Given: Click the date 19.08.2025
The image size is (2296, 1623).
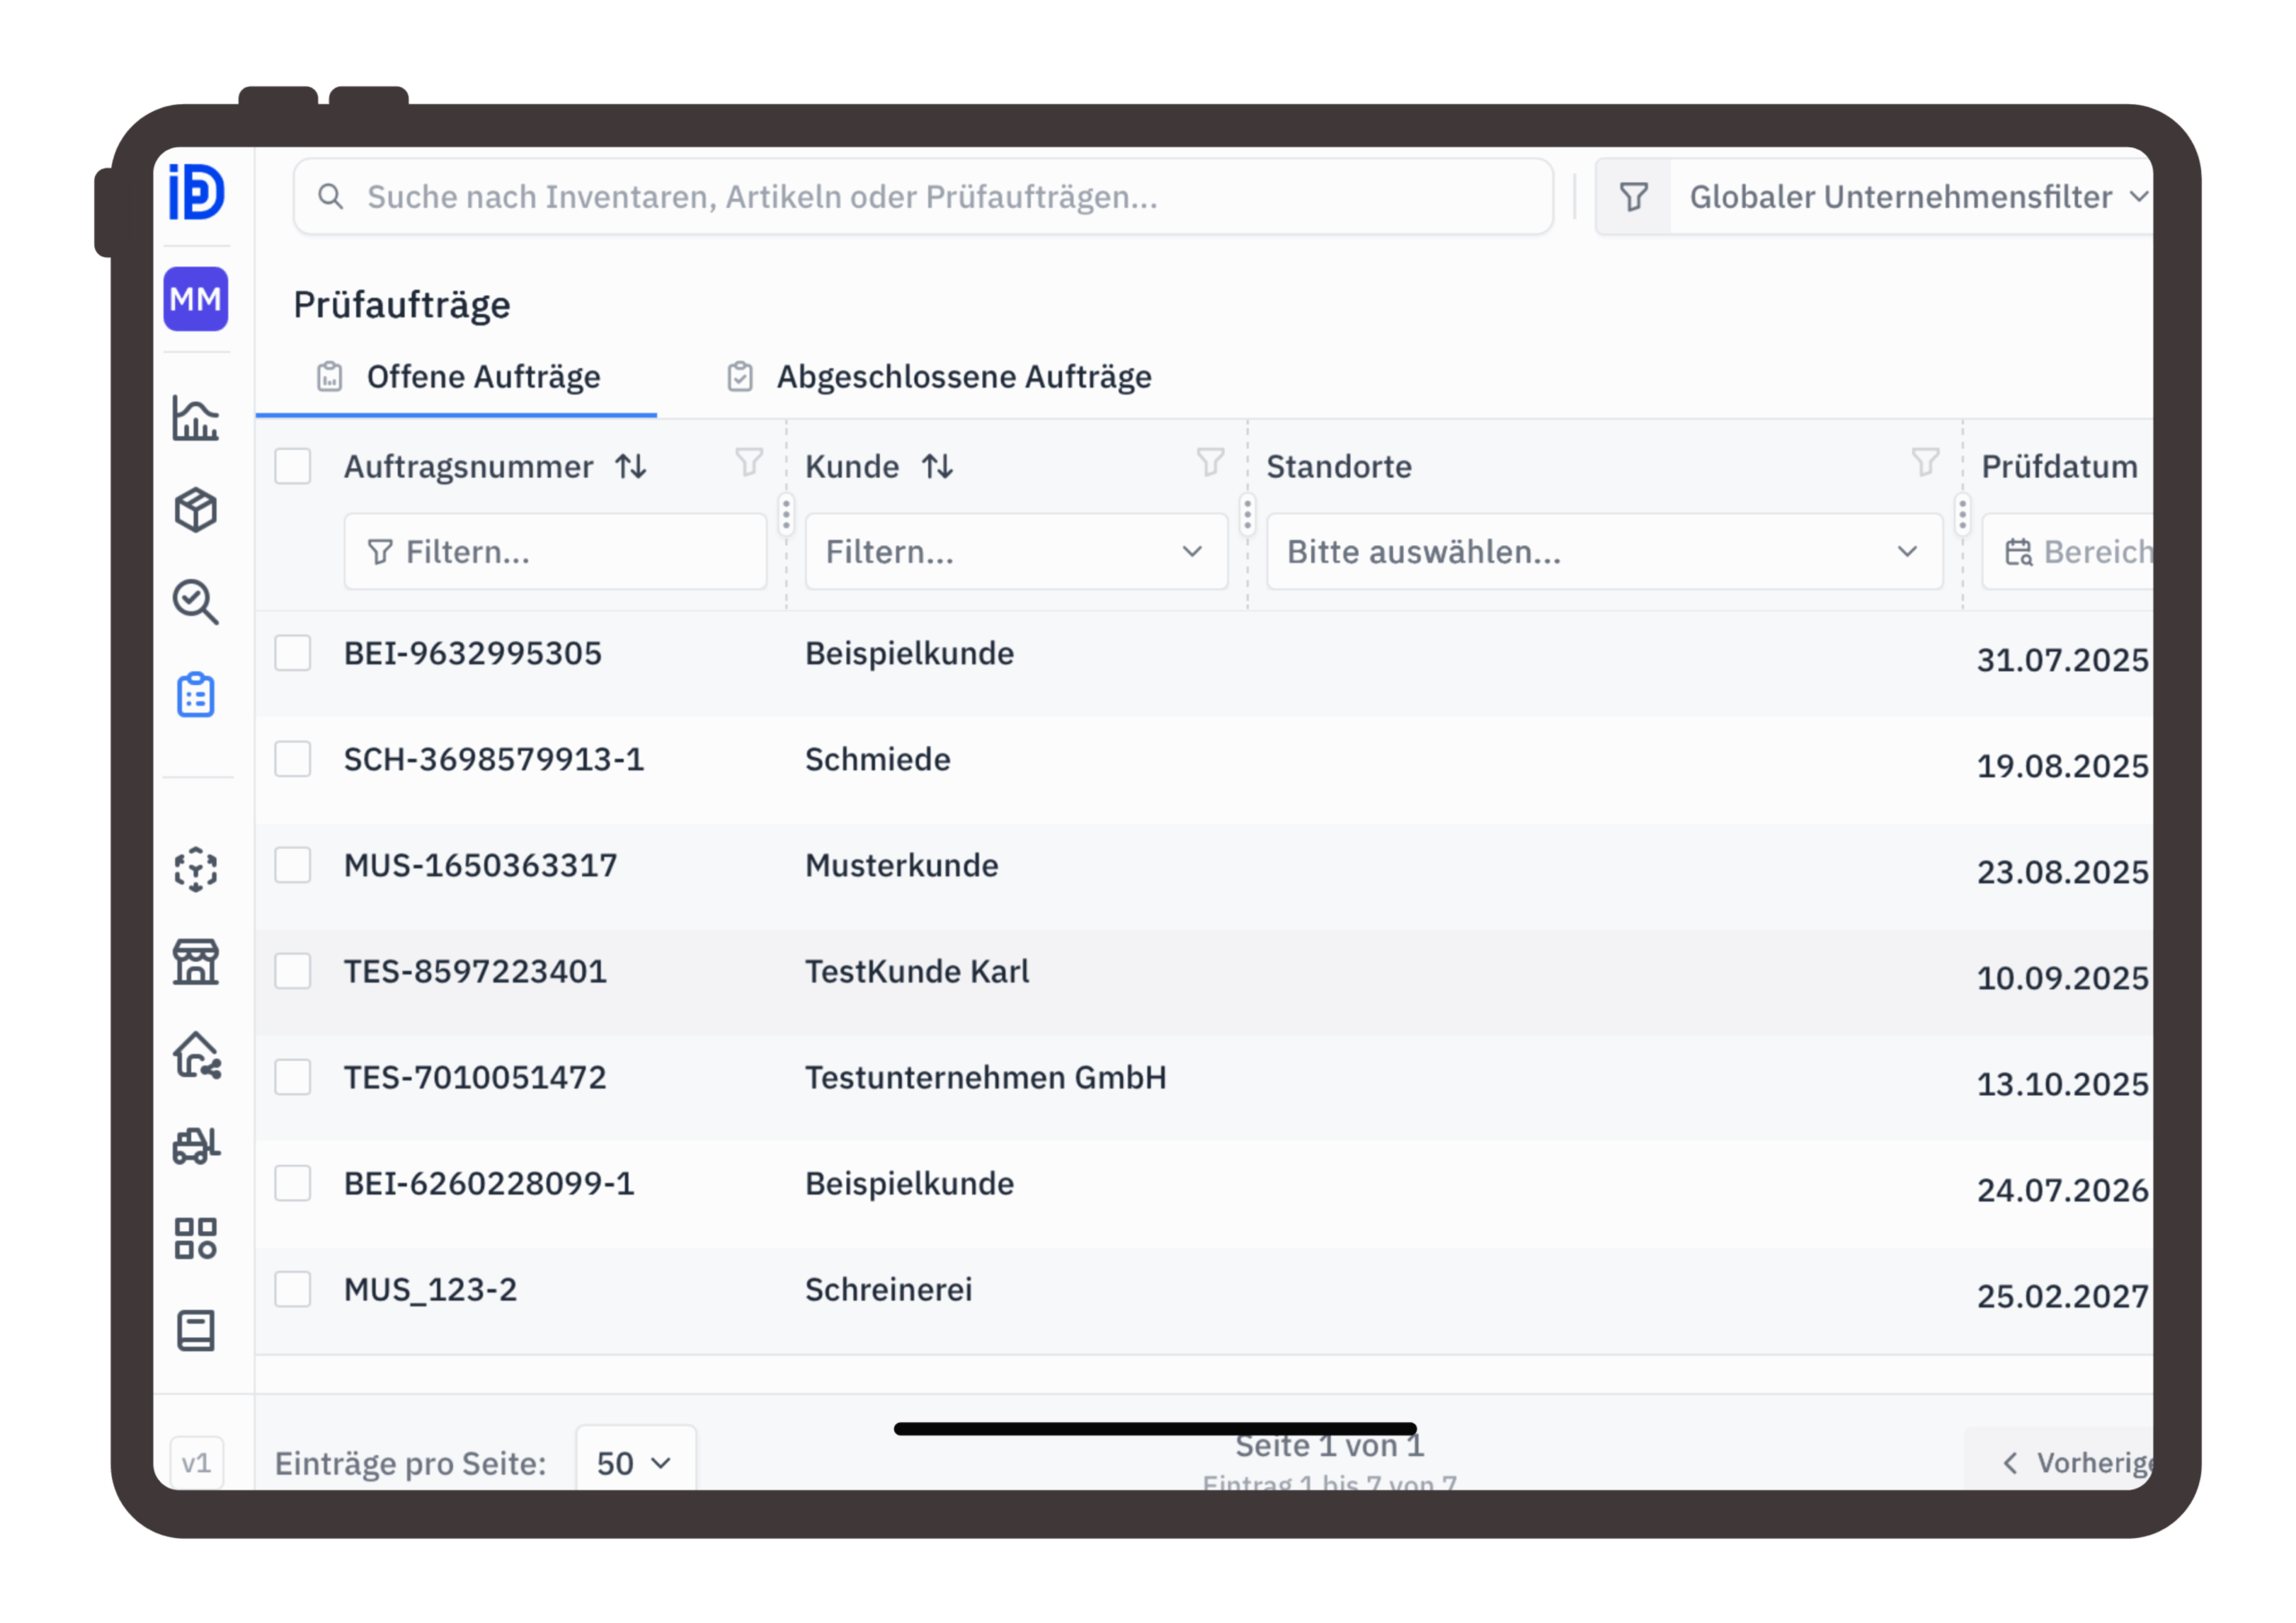Looking at the screenshot, I should coord(2063,765).
